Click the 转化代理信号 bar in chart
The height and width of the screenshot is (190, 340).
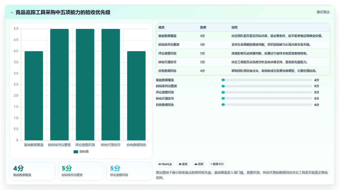click(x=111, y=85)
